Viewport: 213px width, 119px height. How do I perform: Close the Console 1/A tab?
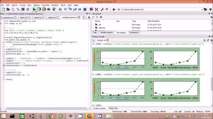108,40
